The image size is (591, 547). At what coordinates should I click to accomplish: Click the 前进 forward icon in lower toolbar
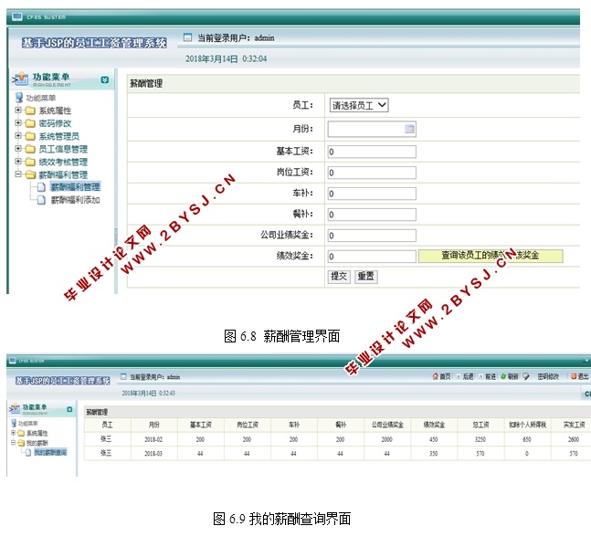(481, 376)
